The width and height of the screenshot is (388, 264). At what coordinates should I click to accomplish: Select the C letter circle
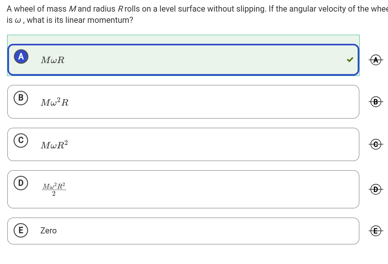tap(21, 141)
